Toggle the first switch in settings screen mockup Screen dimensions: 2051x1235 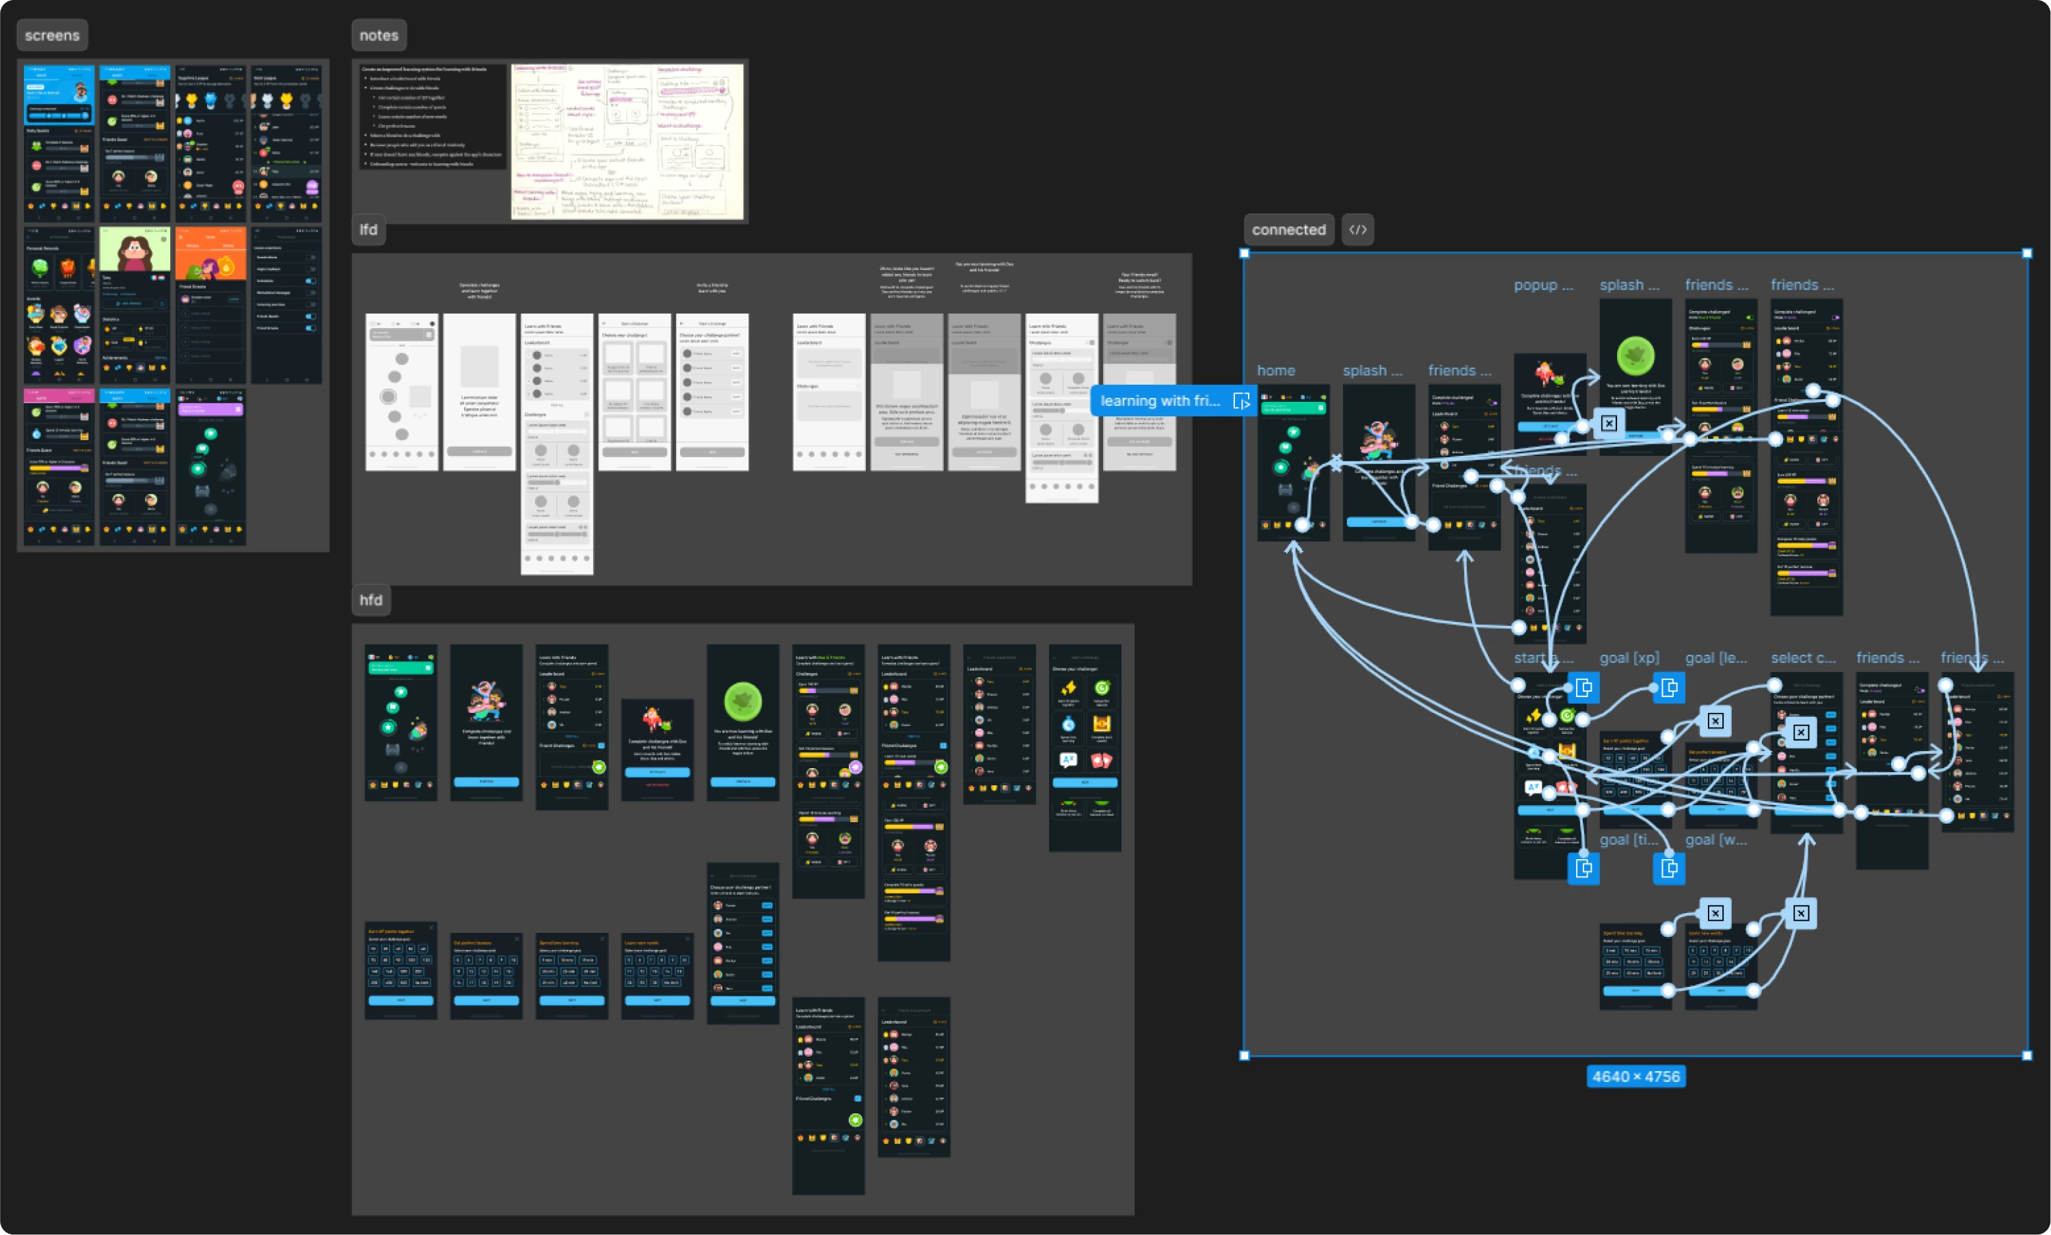point(311,258)
